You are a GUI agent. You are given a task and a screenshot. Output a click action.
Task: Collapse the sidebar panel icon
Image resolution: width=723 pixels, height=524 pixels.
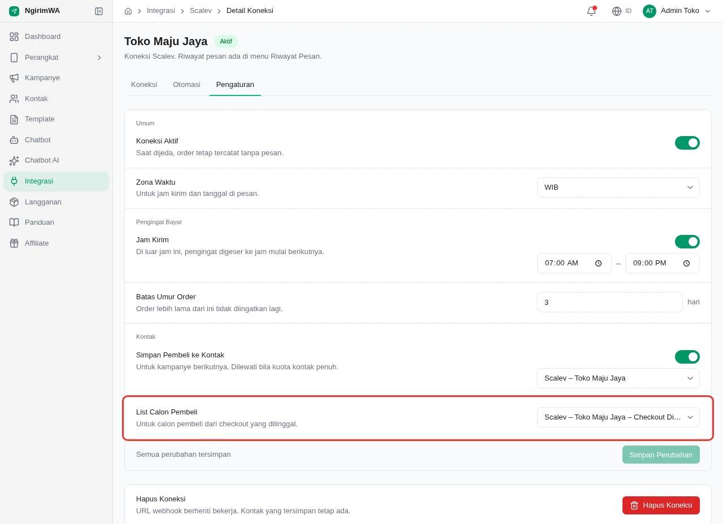click(x=99, y=11)
